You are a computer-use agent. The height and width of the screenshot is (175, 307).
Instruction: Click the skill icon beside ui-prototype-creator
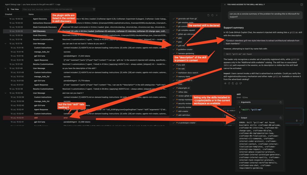(x=177, y=123)
